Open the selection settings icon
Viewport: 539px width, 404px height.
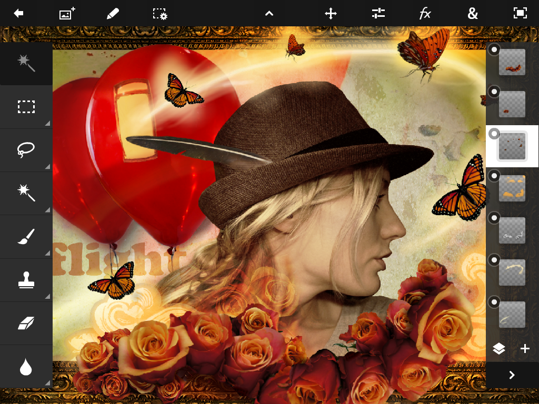pos(160,14)
